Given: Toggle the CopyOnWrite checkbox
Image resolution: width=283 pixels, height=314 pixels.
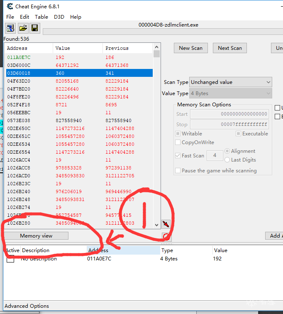Looking at the screenshot, I should click(178, 142).
